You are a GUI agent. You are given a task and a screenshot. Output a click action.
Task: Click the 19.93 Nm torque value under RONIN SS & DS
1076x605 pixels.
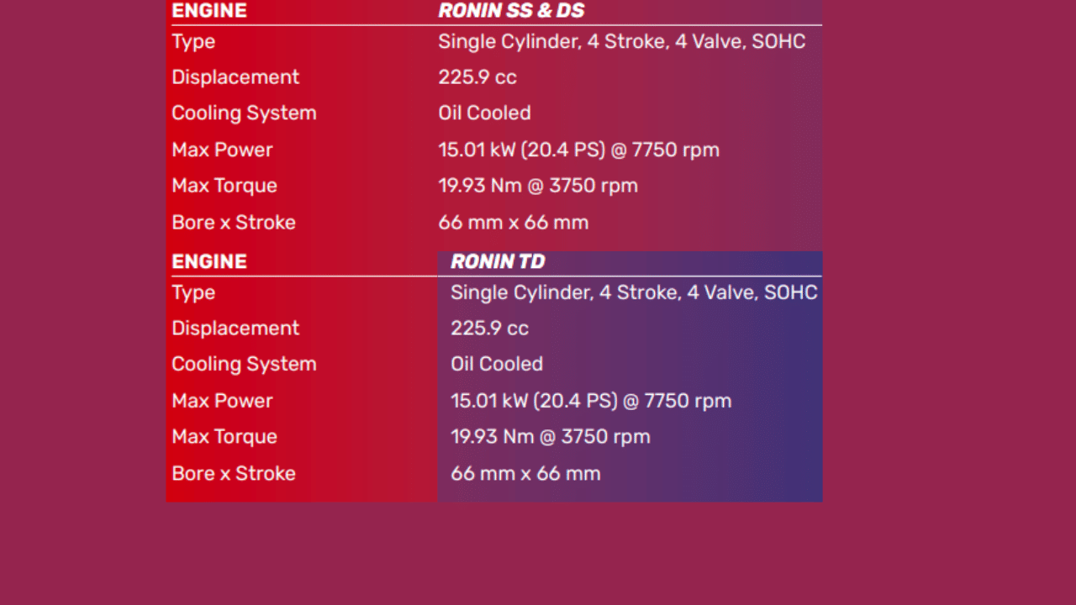[538, 186]
